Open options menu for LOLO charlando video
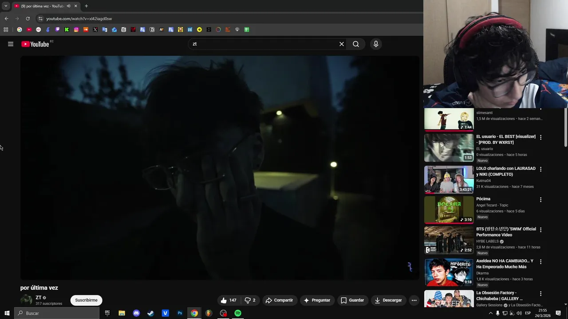The height and width of the screenshot is (319, 568). tap(540, 169)
